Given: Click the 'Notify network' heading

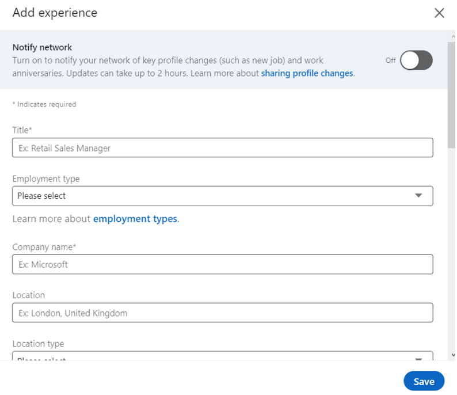Looking at the screenshot, I should click(x=42, y=47).
